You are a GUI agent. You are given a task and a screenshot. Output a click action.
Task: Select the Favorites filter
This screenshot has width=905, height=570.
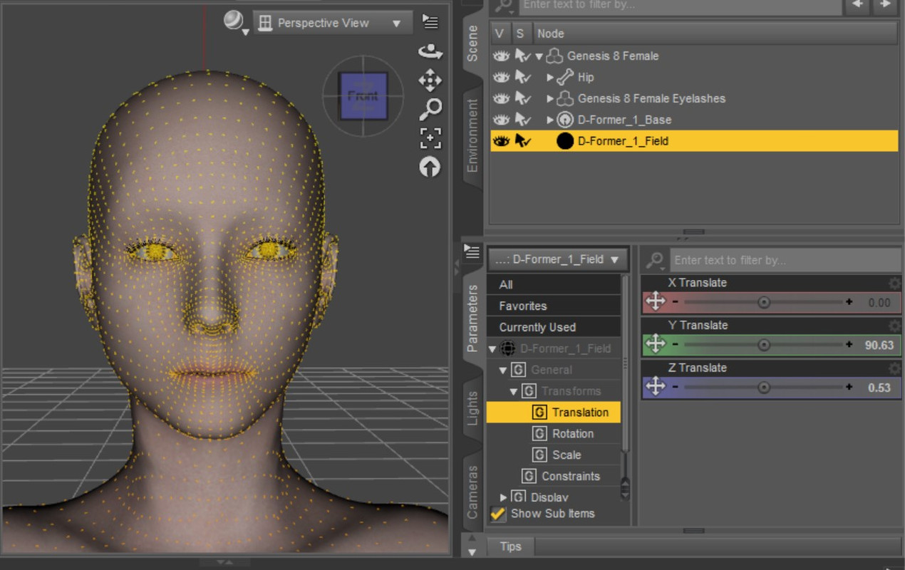[x=554, y=306]
